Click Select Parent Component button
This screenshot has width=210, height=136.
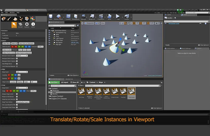point(24,53)
